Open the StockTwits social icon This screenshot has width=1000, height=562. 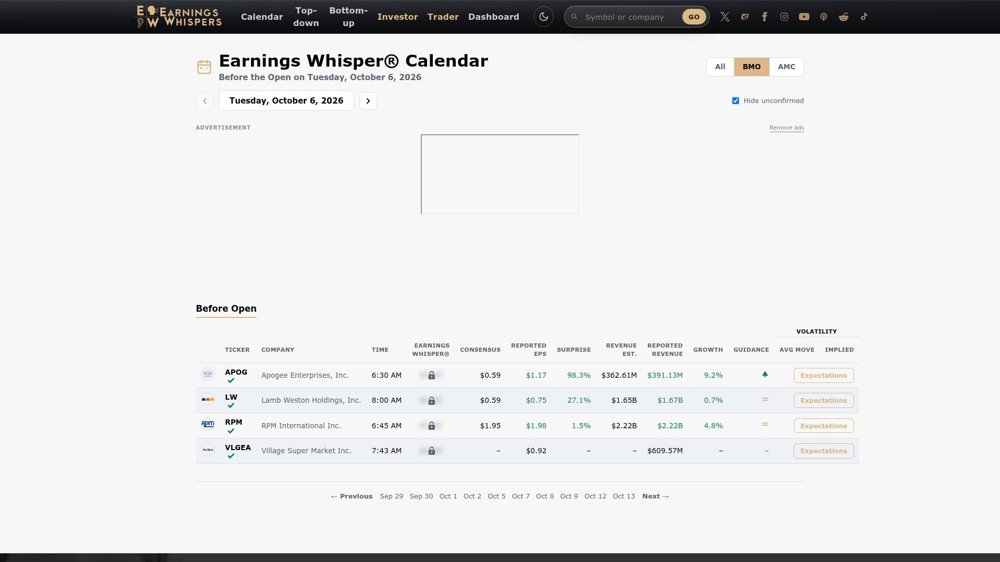tap(745, 17)
